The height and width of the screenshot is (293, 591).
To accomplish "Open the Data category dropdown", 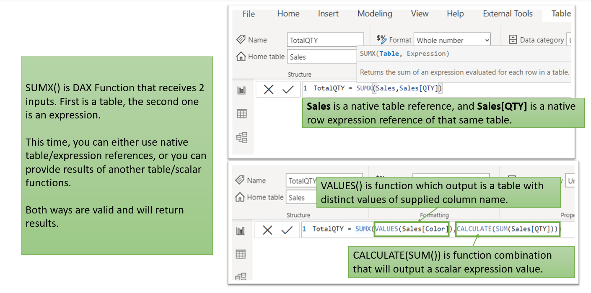I will [569, 40].
